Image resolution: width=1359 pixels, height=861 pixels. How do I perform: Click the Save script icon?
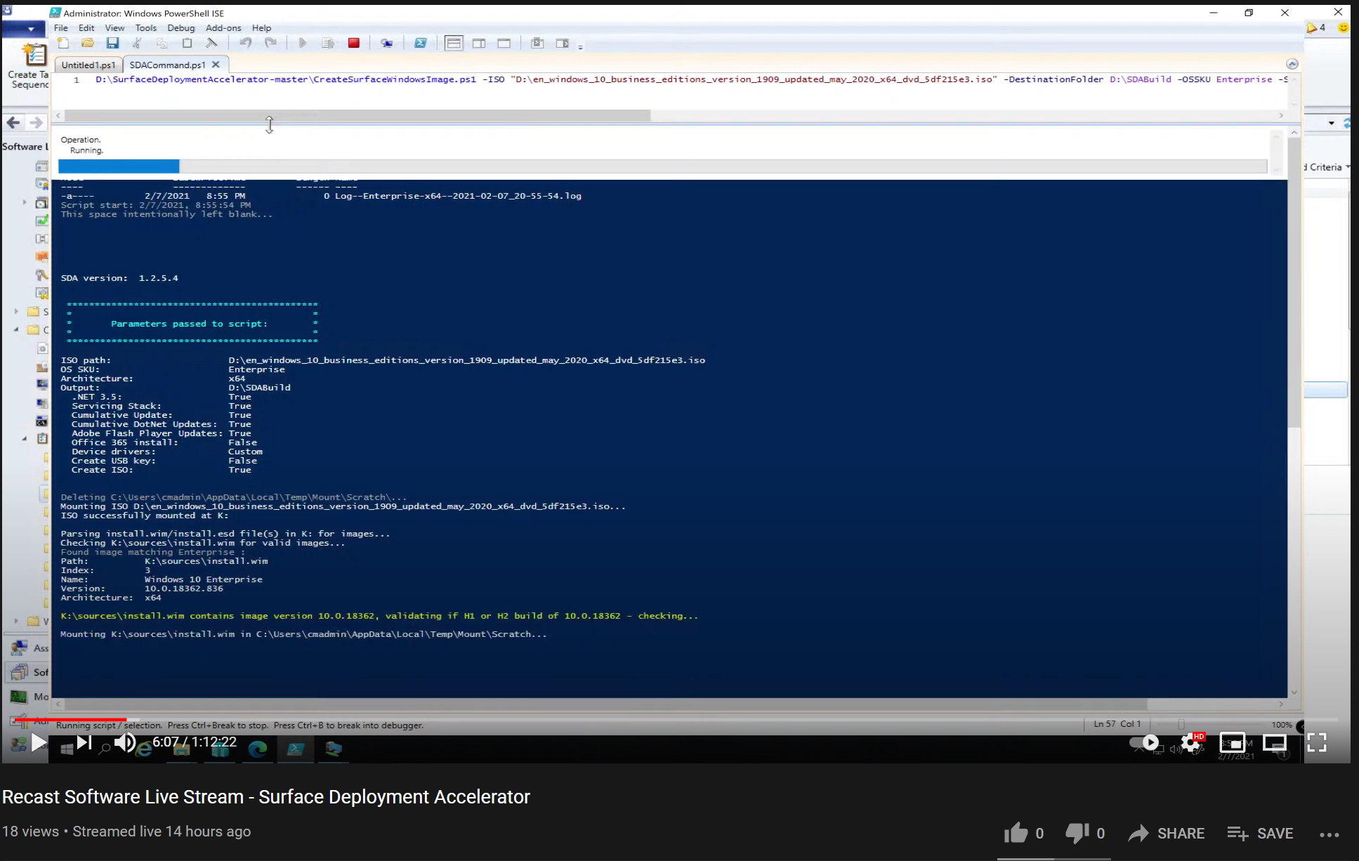click(112, 44)
